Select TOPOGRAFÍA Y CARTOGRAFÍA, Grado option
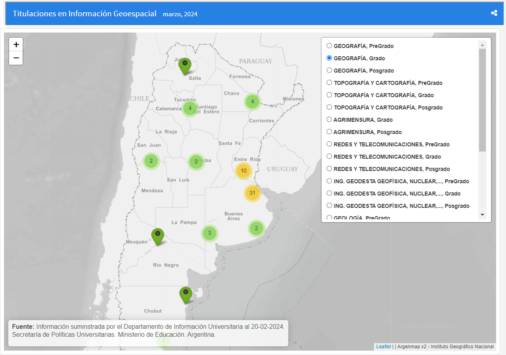506x355 pixels. click(x=329, y=95)
